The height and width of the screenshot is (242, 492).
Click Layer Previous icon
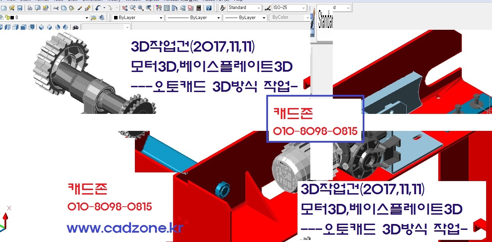click(101, 18)
